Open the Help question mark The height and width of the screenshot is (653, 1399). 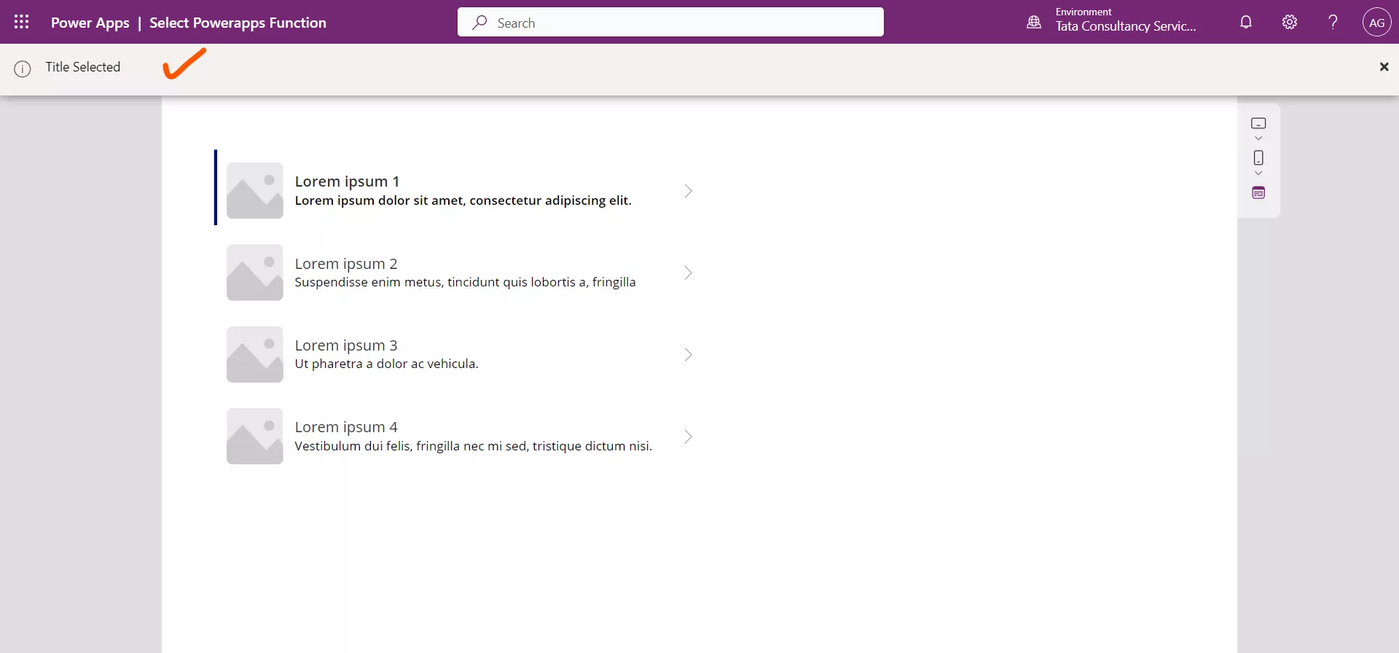pos(1333,22)
